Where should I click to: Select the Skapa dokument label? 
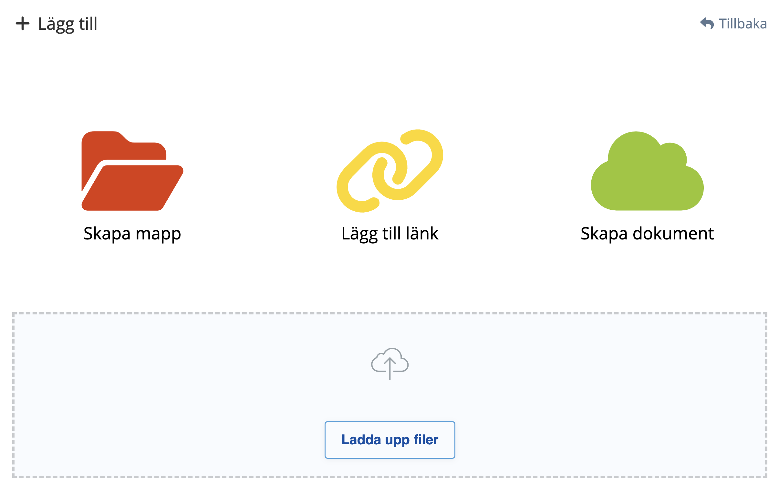tap(647, 233)
